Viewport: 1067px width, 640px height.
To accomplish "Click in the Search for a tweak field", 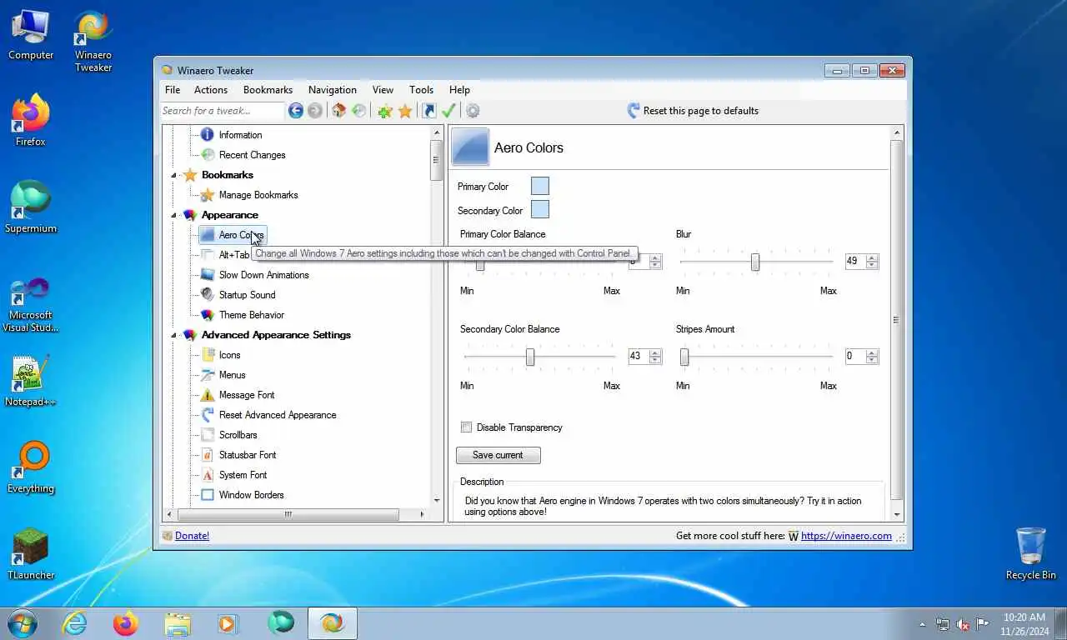I will pos(223,111).
